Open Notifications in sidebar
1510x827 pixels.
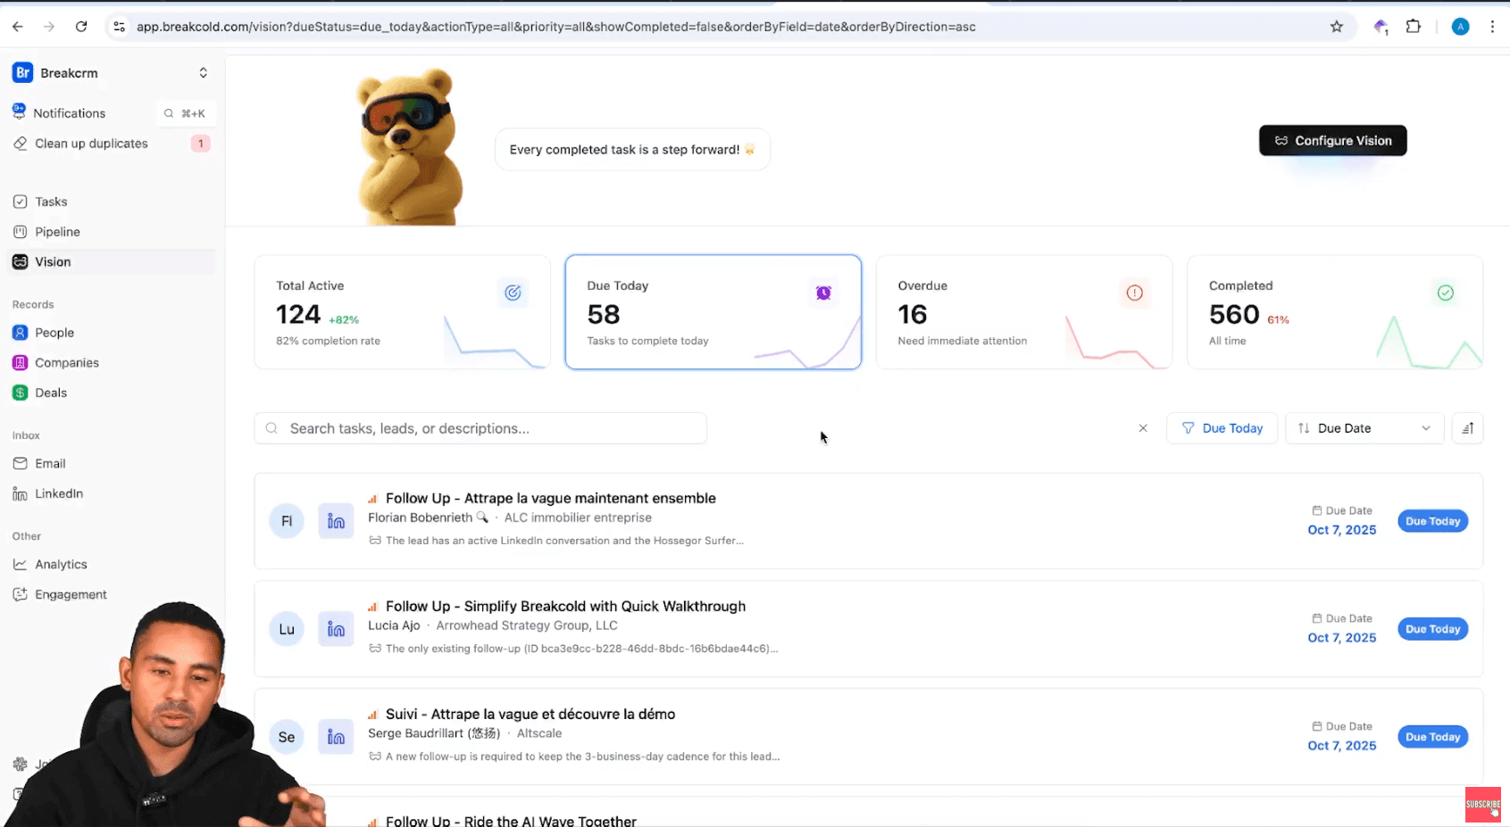click(70, 113)
